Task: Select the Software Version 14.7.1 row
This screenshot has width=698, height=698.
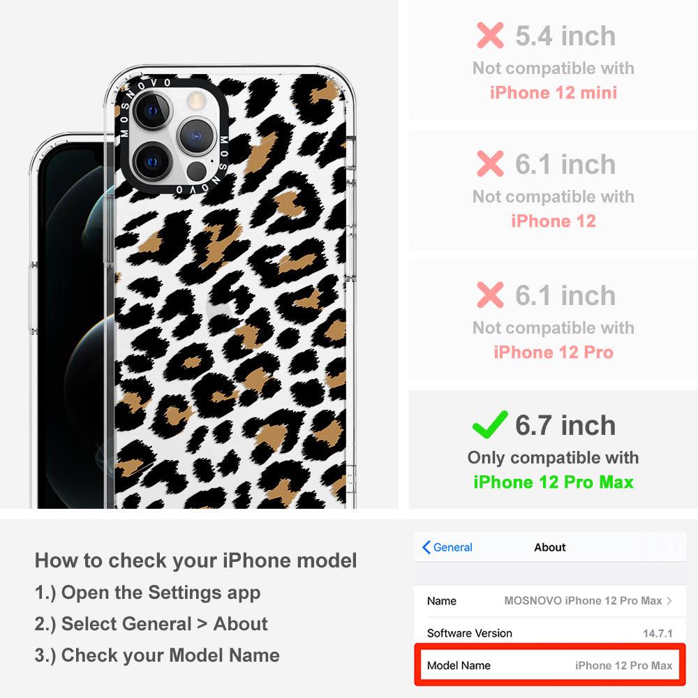Action: coord(550,632)
